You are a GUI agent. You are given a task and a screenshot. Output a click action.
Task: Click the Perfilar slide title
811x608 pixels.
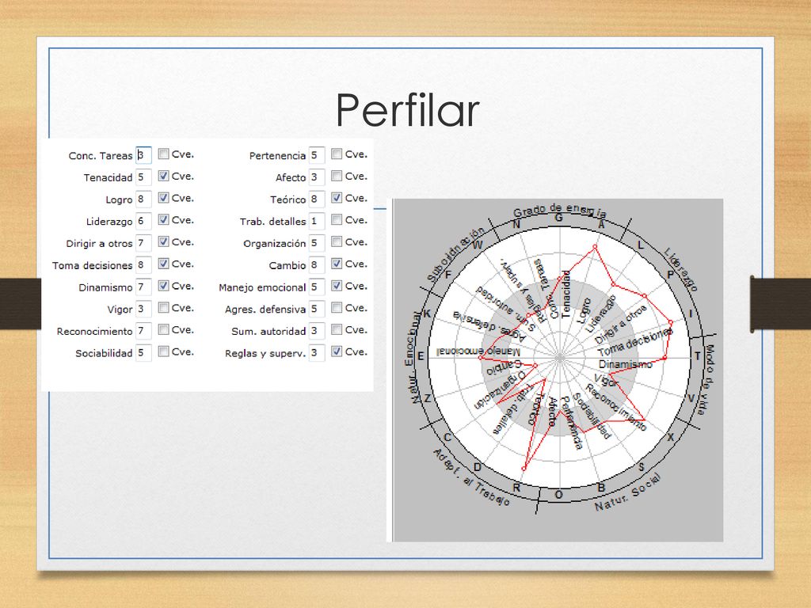pos(407,110)
